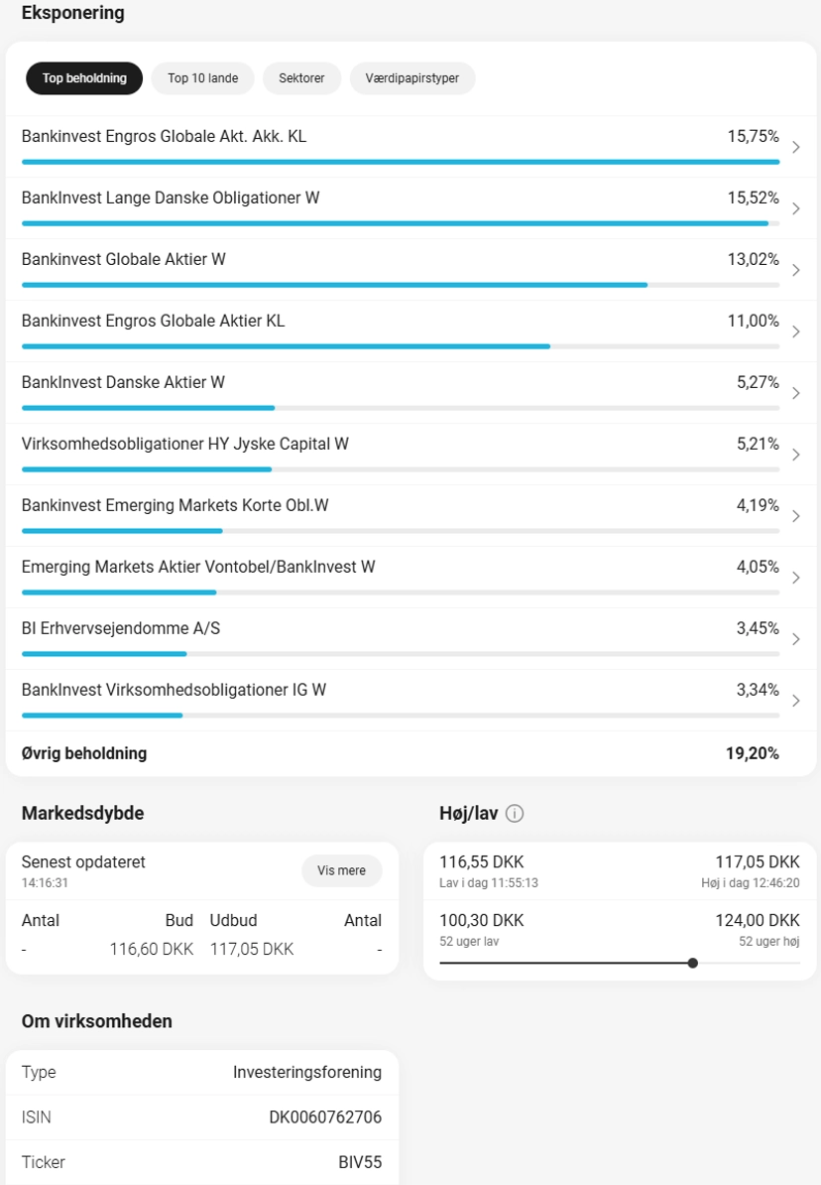Select the Top beholdning tab

pos(84,77)
